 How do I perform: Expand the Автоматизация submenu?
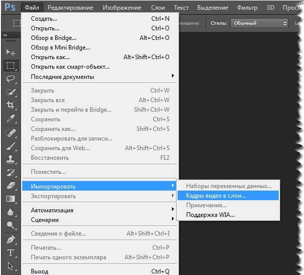(100, 210)
